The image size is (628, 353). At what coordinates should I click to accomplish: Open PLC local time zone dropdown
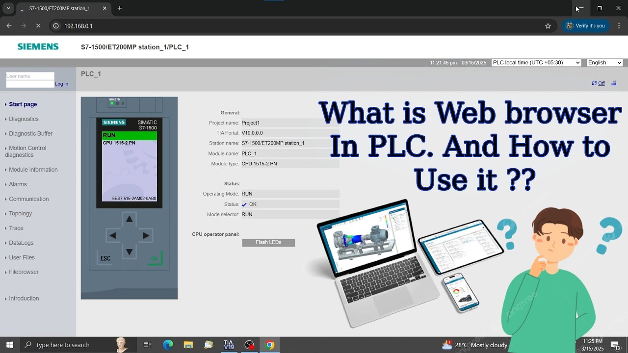[x=536, y=62]
